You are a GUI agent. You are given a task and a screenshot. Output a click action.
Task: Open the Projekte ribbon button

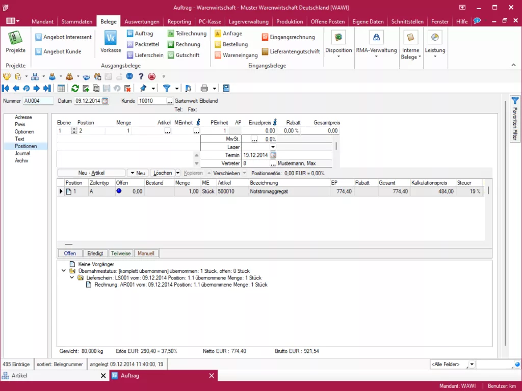point(15,42)
